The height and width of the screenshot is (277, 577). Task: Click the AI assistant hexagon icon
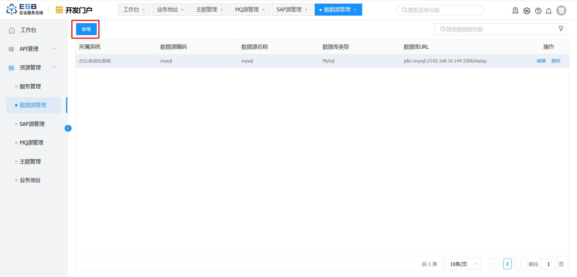(527, 11)
